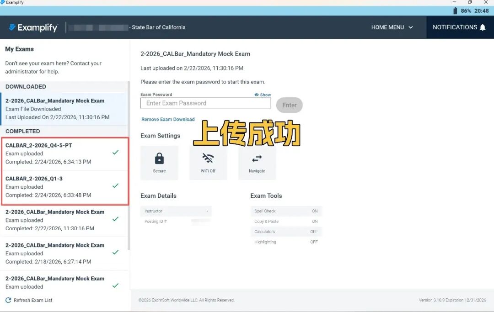Click the green checkmark for CALBAR_2-2026_Q4-5-PT
494x312 pixels.
[x=115, y=153]
